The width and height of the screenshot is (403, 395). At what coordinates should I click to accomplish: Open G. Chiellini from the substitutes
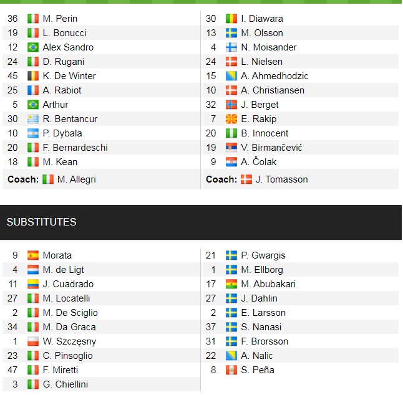click(x=66, y=384)
